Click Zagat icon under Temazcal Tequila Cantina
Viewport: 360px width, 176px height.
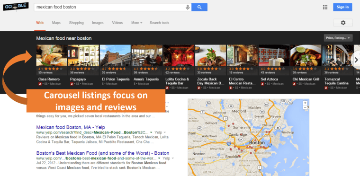326,88
